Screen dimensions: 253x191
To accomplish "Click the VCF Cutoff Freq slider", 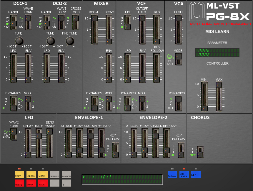I will pyautogui.click(x=142, y=29).
